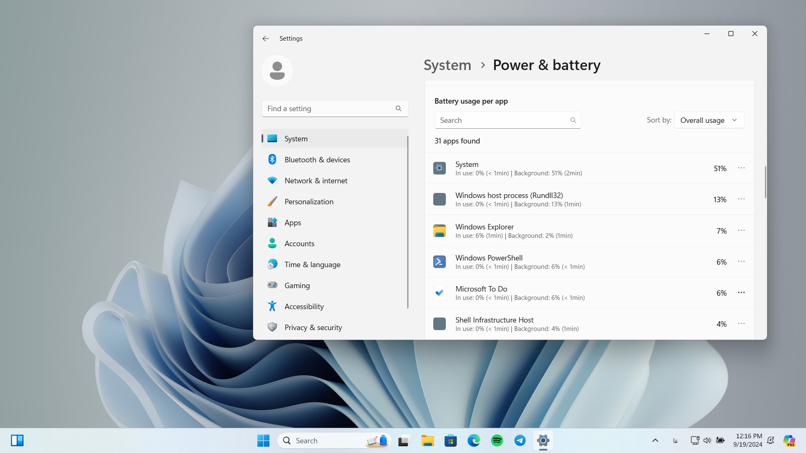Click Microsoft To Do checkbox icon

(439, 293)
